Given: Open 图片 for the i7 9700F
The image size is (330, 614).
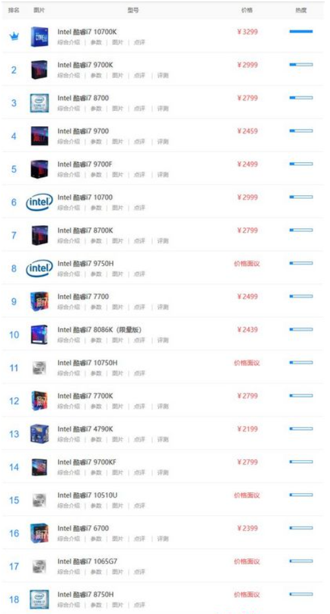Looking at the screenshot, I should pos(117,175).
